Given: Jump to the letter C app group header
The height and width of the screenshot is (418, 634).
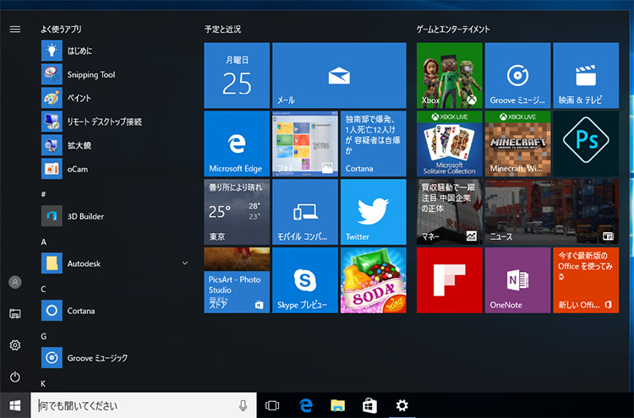Looking at the screenshot, I should [x=44, y=289].
